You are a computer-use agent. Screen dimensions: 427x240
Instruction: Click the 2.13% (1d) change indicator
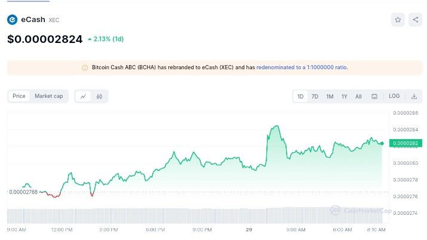click(x=106, y=39)
